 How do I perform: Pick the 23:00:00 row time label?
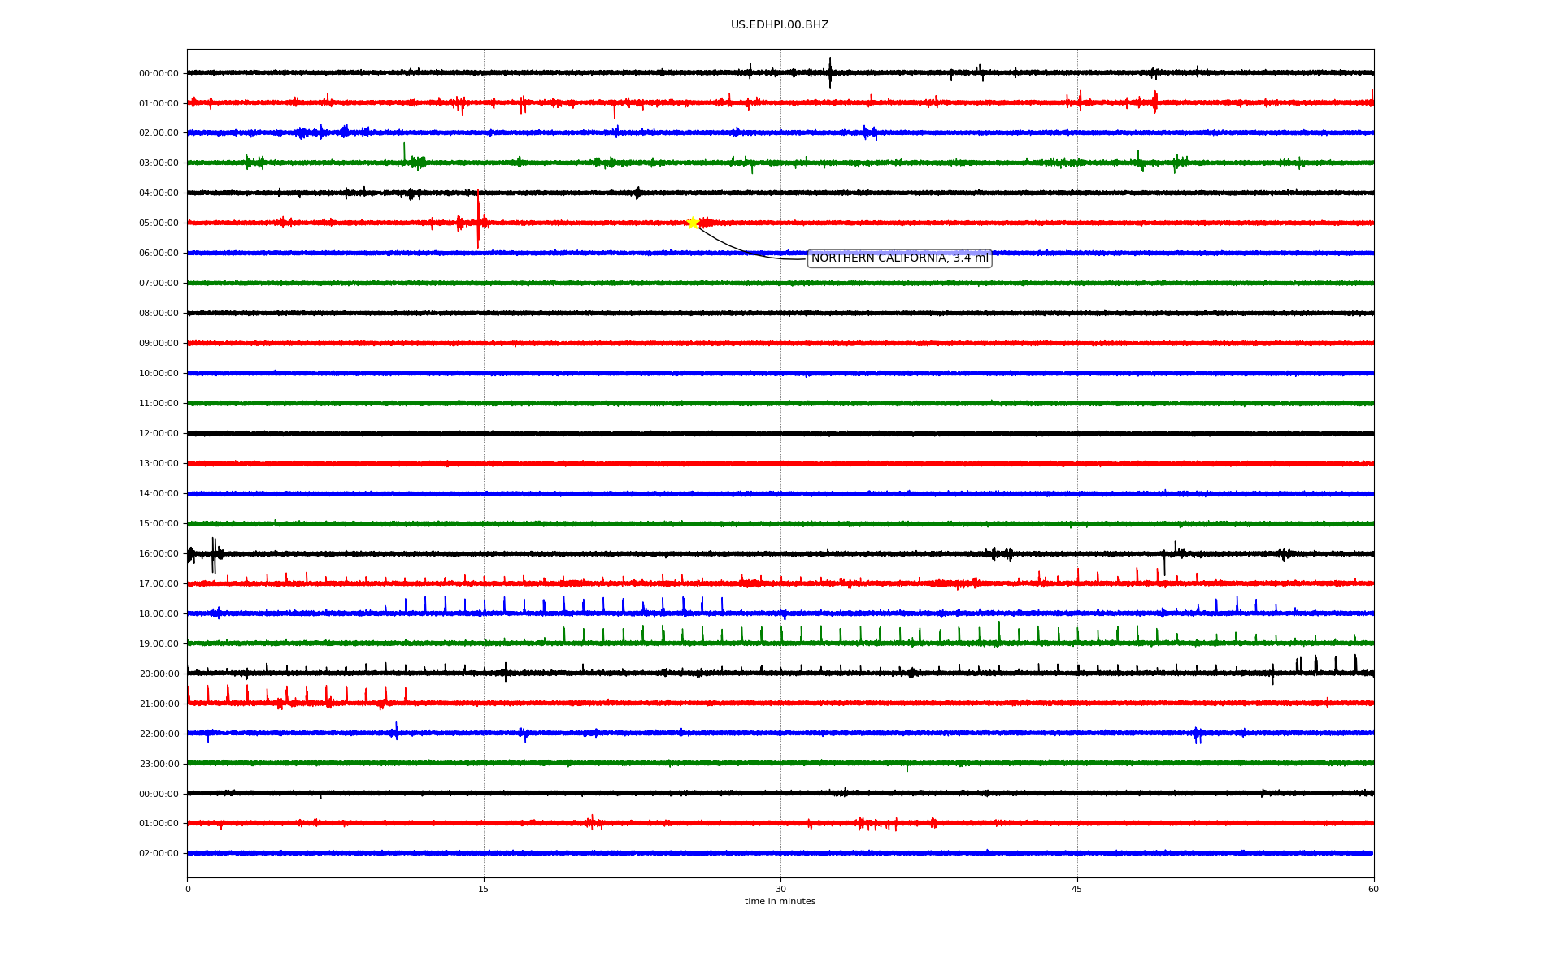point(159,765)
